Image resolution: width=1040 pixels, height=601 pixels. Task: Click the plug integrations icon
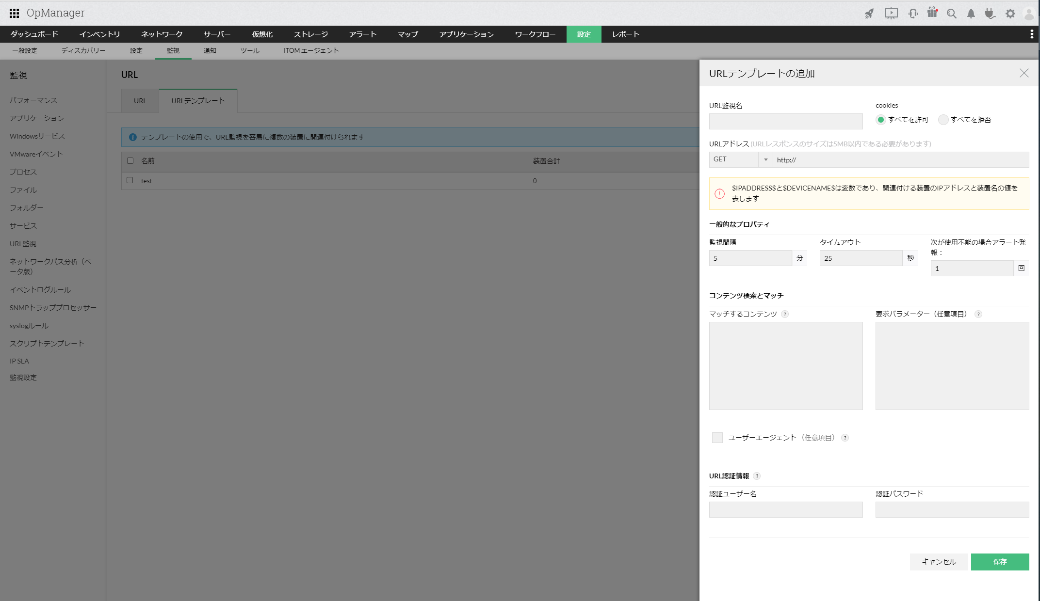point(990,13)
